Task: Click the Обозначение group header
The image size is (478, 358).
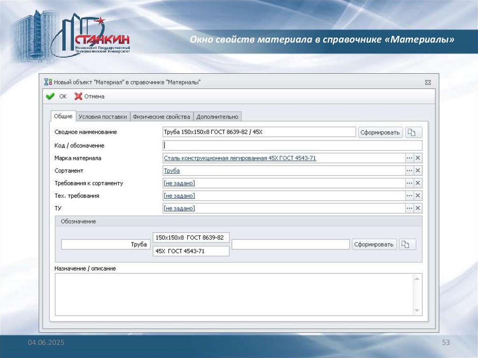Action: (x=239, y=221)
